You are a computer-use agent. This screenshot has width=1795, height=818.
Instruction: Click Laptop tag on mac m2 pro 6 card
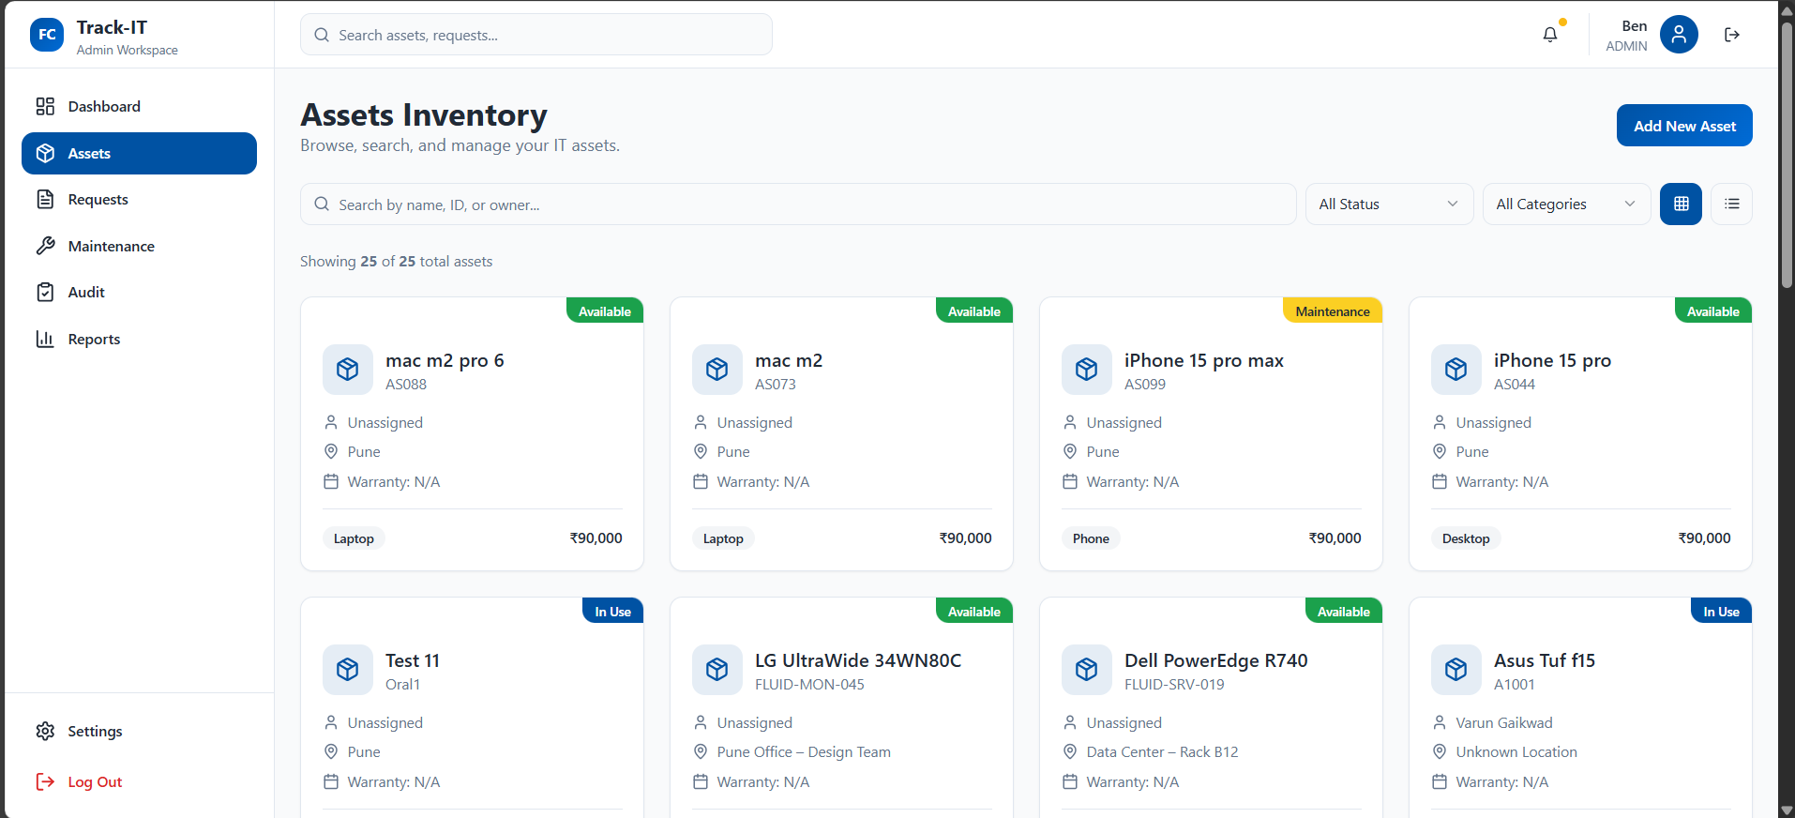(354, 538)
